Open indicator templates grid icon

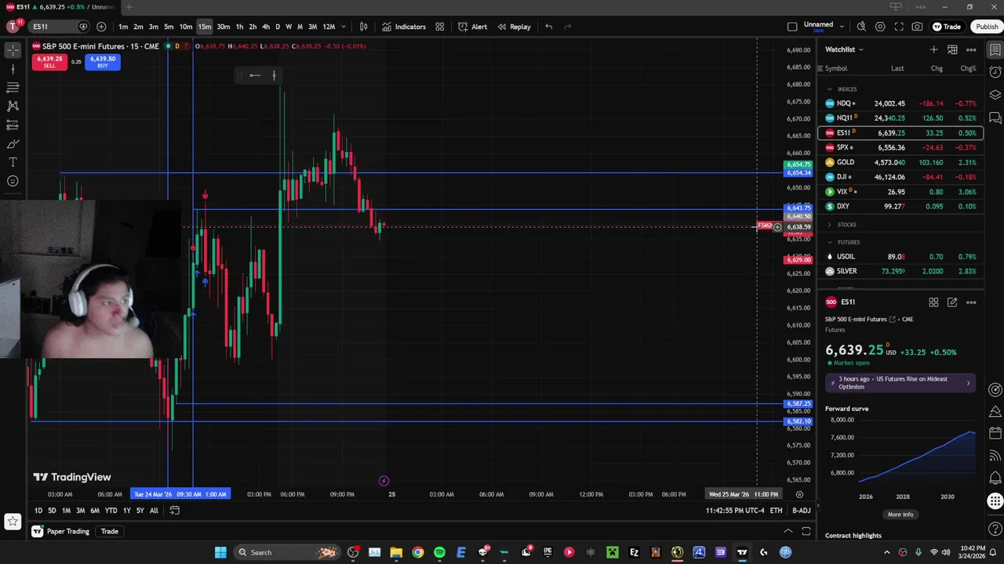coord(440,27)
